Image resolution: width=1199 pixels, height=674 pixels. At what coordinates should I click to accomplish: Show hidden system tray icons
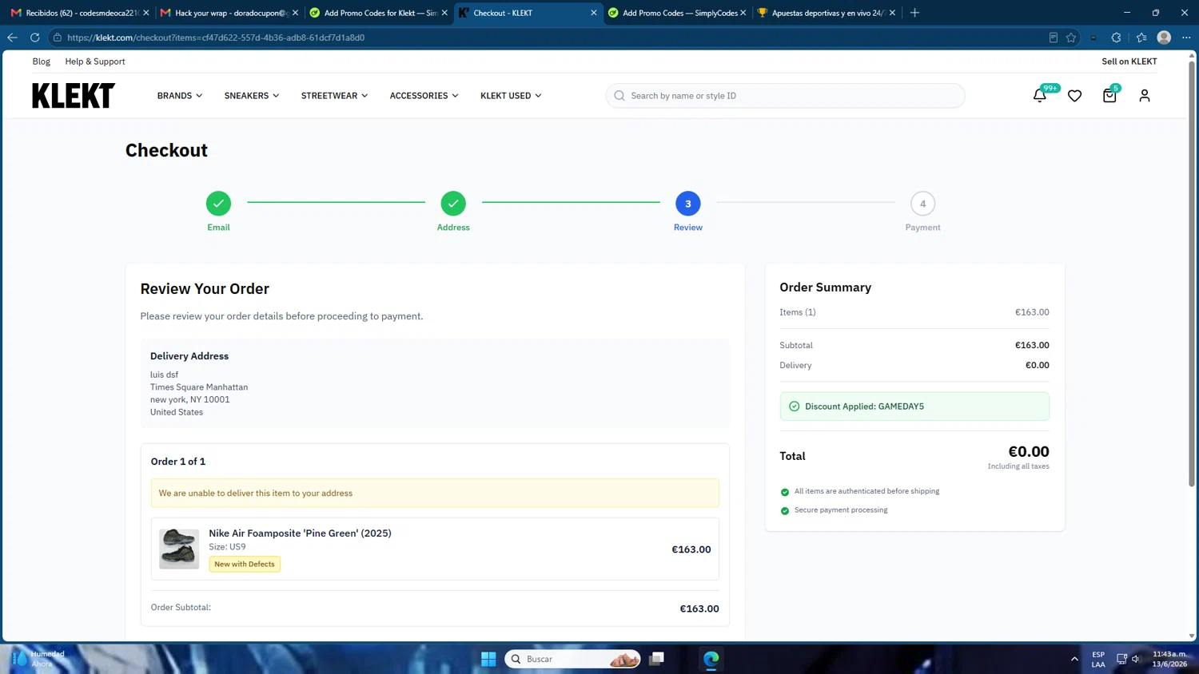(1074, 659)
